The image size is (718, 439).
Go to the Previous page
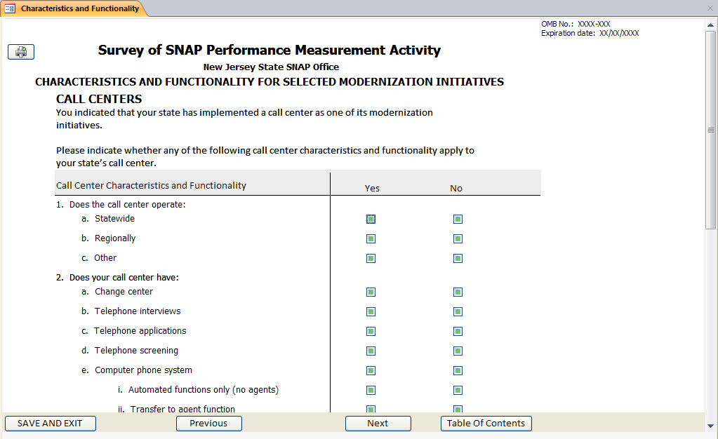click(x=208, y=423)
